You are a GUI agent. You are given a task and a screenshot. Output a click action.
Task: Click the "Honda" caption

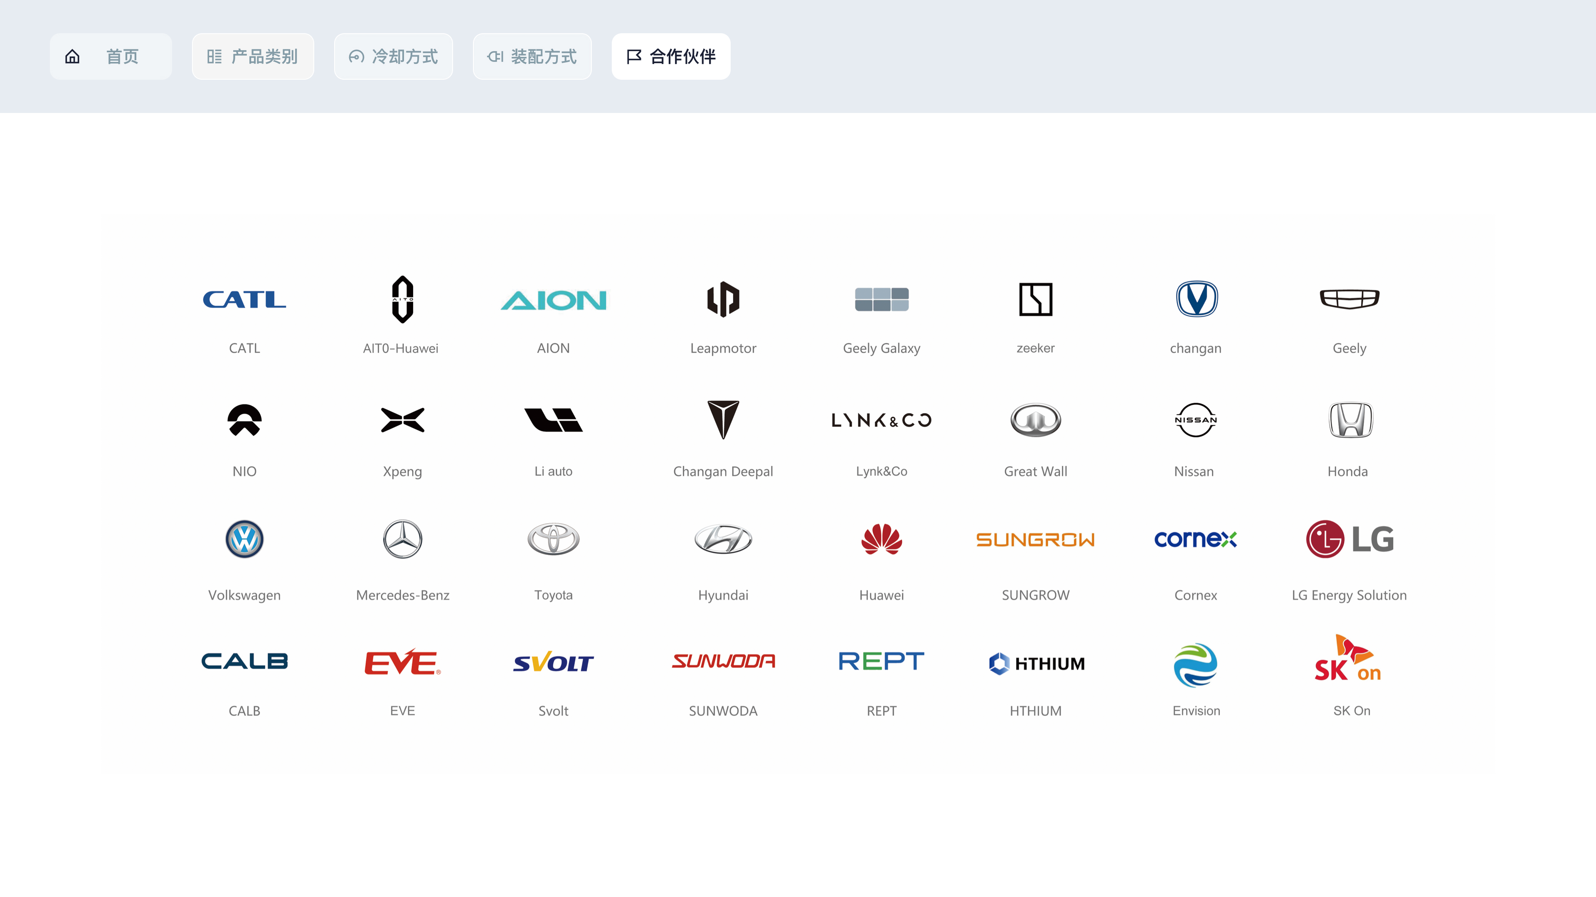1347,471
